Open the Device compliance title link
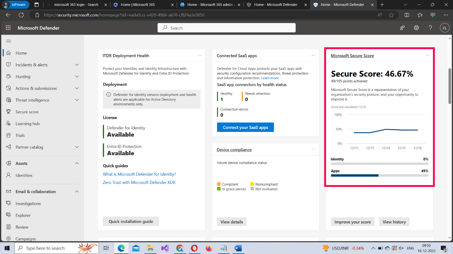The image size is (453, 254). pos(234,150)
